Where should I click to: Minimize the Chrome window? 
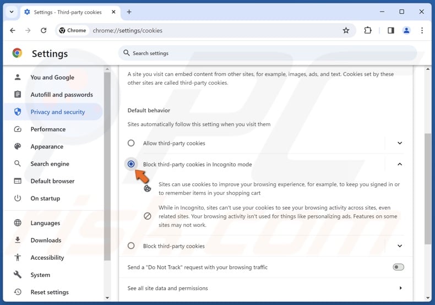[382, 12]
